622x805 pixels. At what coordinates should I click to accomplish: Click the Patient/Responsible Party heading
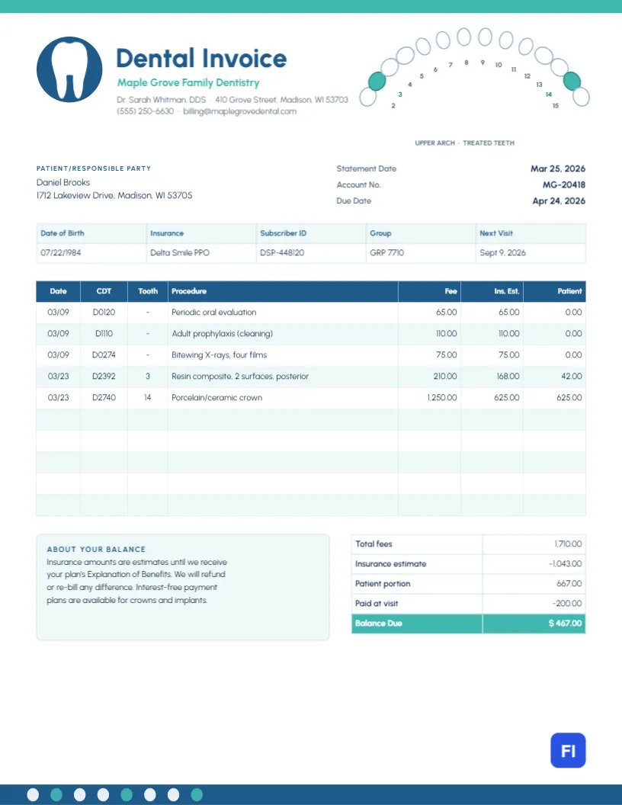[x=94, y=168]
